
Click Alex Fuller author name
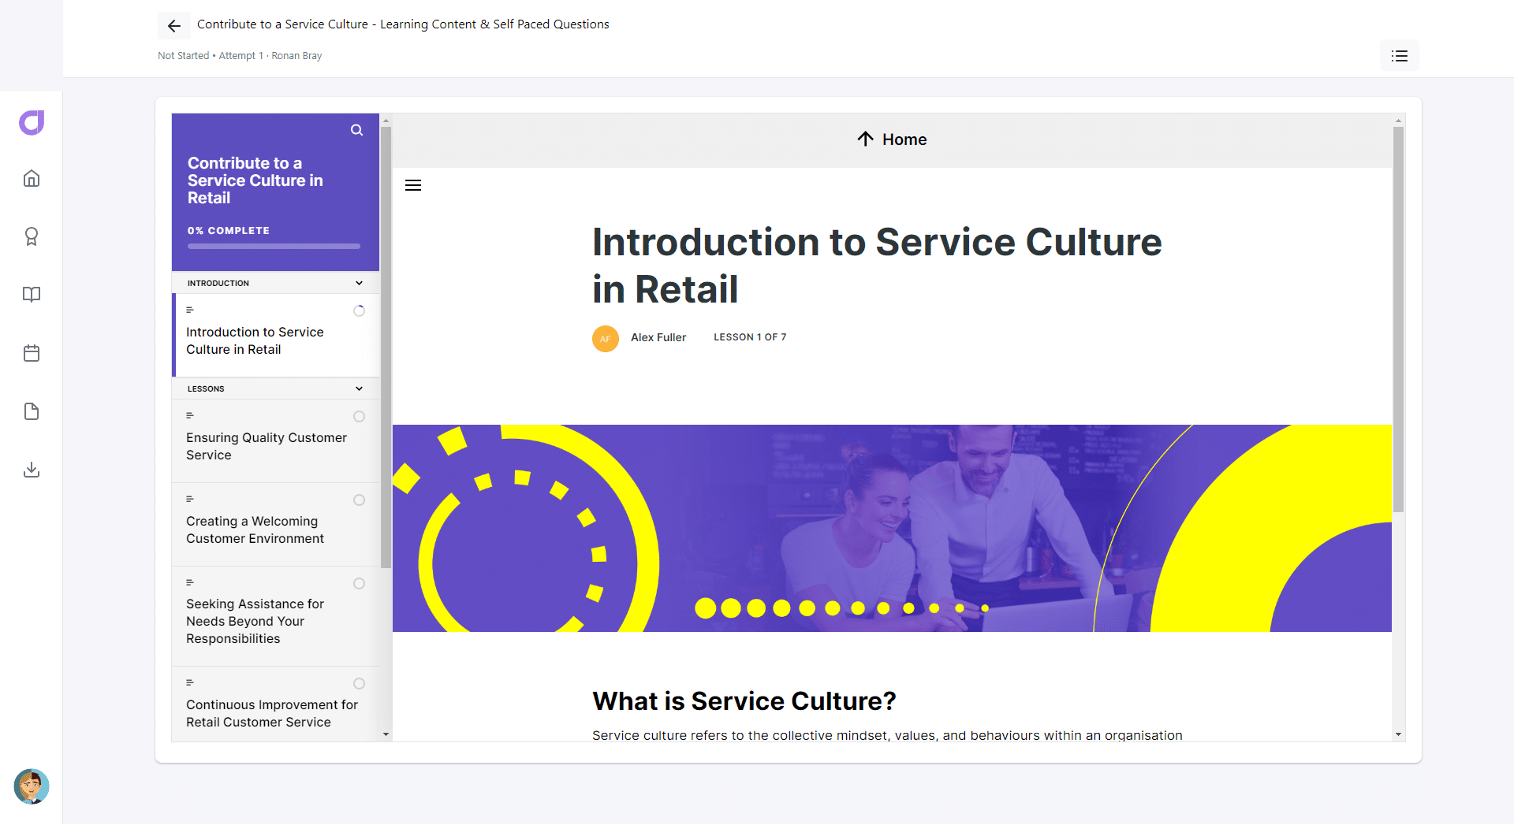[x=658, y=337]
